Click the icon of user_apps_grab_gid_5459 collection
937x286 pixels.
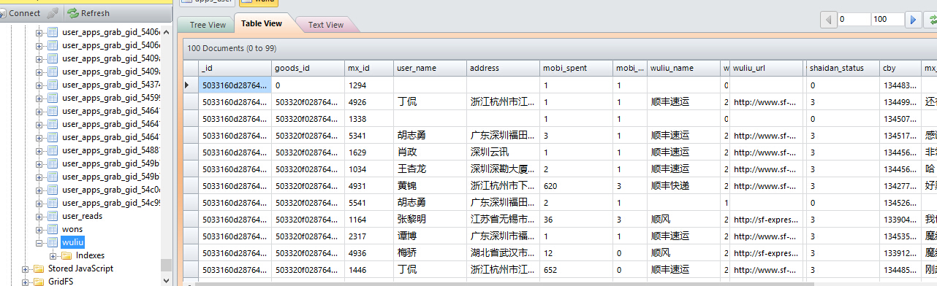53,98
